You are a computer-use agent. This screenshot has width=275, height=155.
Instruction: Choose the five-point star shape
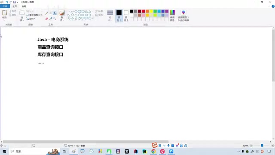point(76,18)
